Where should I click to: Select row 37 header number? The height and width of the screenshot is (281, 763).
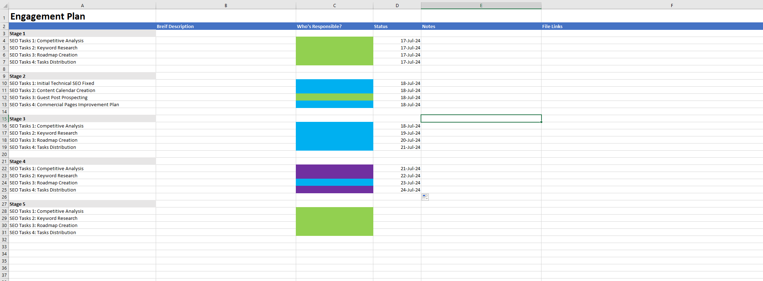pyautogui.click(x=4, y=275)
